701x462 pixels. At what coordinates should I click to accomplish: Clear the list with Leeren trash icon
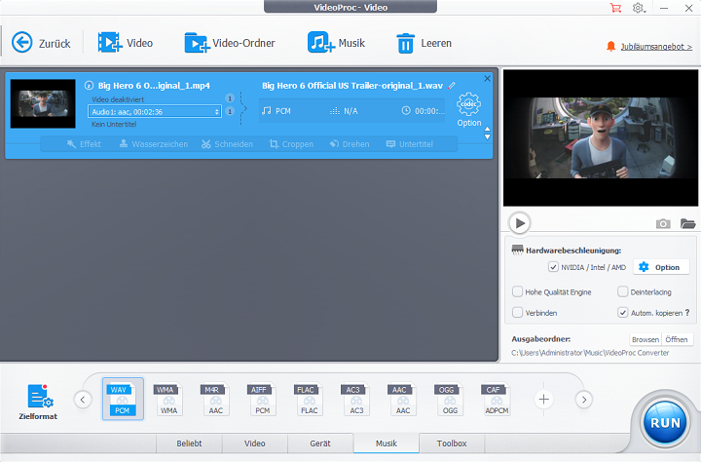pyautogui.click(x=424, y=44)
